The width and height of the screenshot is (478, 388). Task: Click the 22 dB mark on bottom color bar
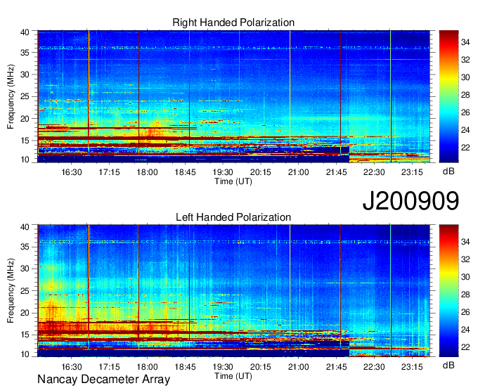pyautogui.click(x=465, y=347)
